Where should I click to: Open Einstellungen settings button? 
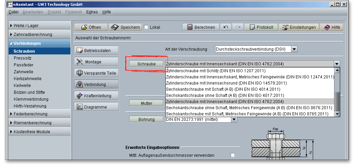tap(298, 27)
